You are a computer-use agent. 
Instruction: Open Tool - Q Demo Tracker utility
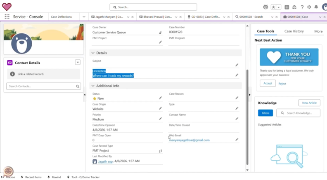click(x=83, y=177)
